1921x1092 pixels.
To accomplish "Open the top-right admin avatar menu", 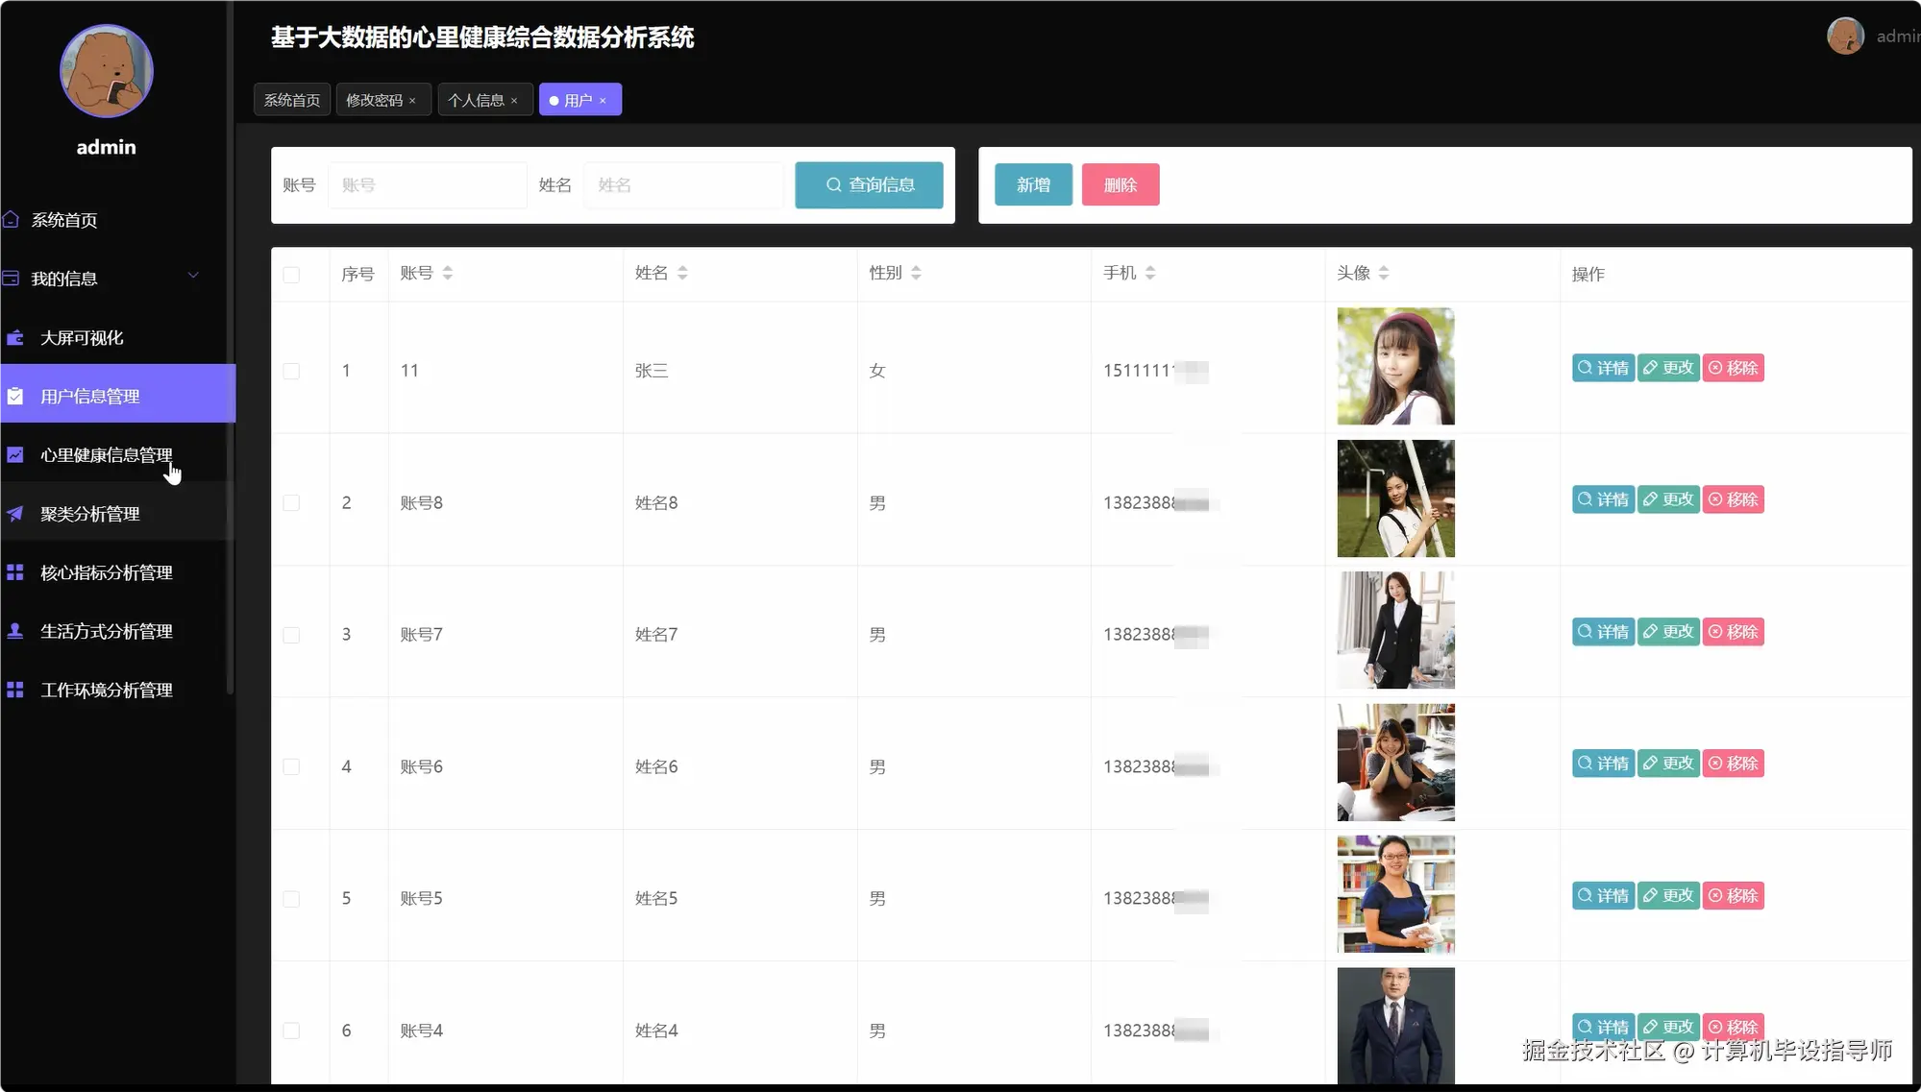I will [x=1845, y=36].
